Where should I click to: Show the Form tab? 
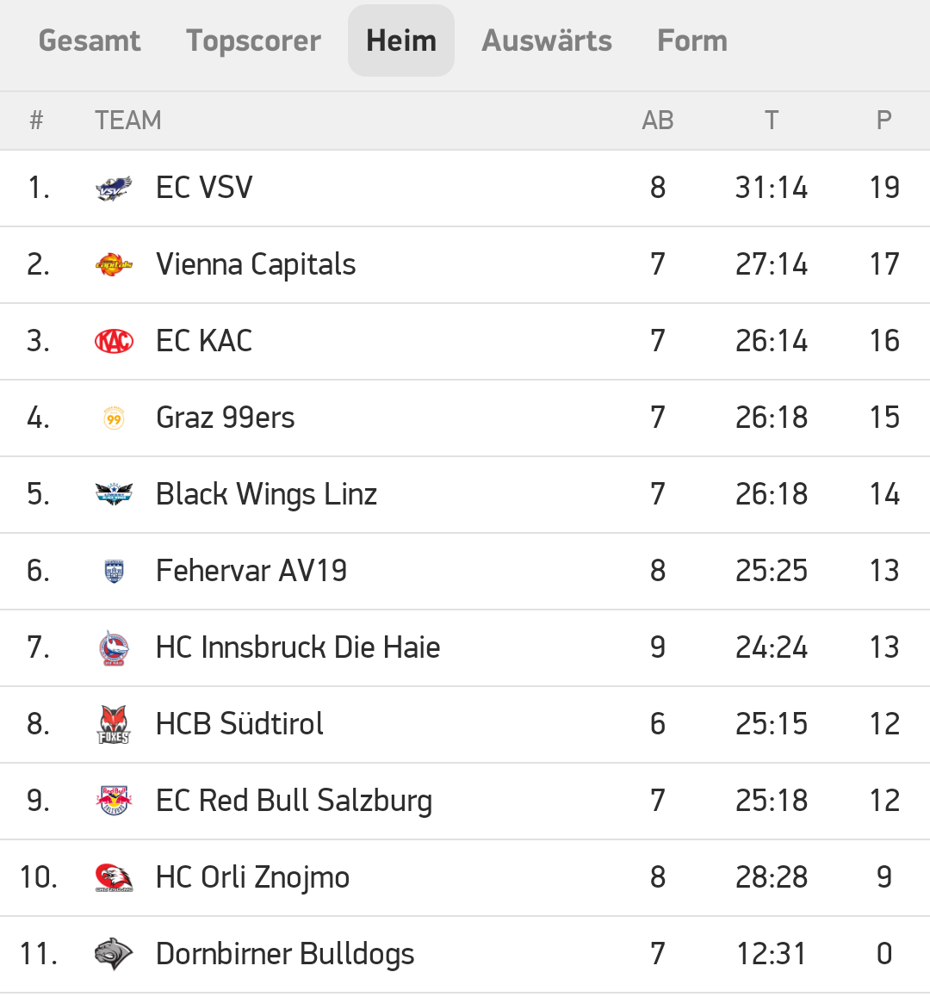[x=692, y=40]
